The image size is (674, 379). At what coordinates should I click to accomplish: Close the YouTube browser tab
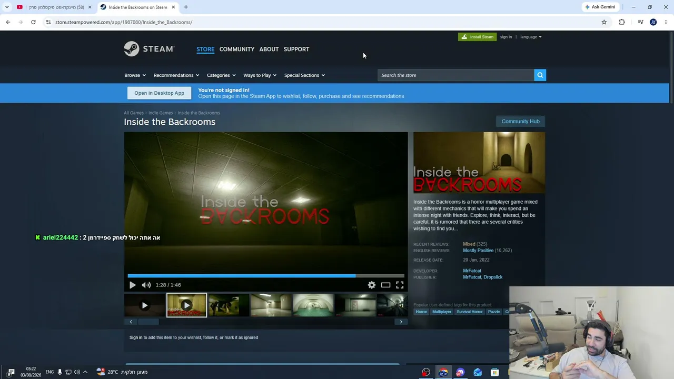coord(90,7)
